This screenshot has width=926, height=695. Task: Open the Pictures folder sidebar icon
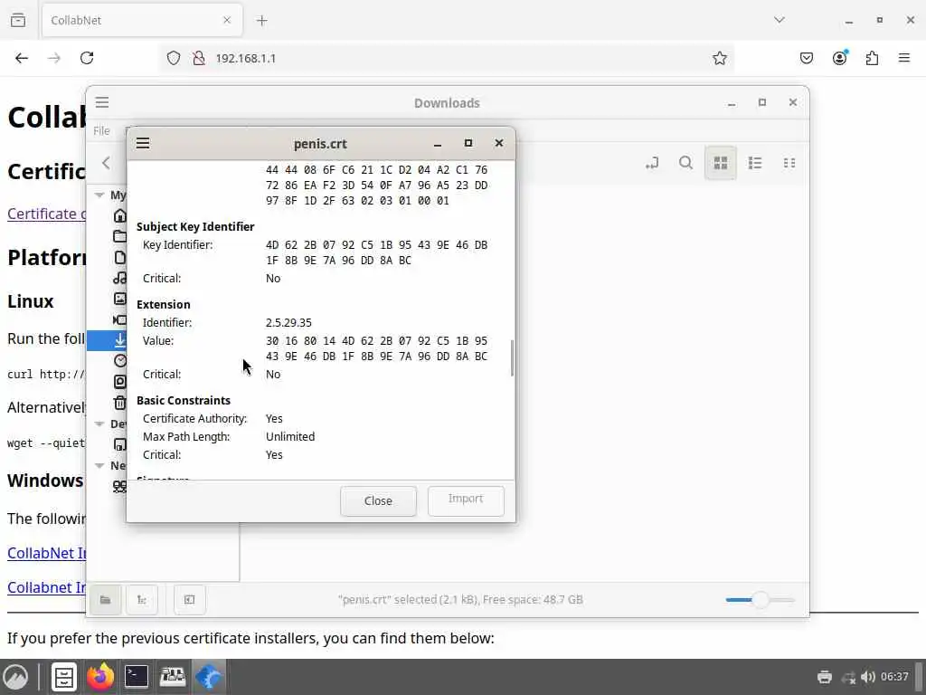[120, 299]
